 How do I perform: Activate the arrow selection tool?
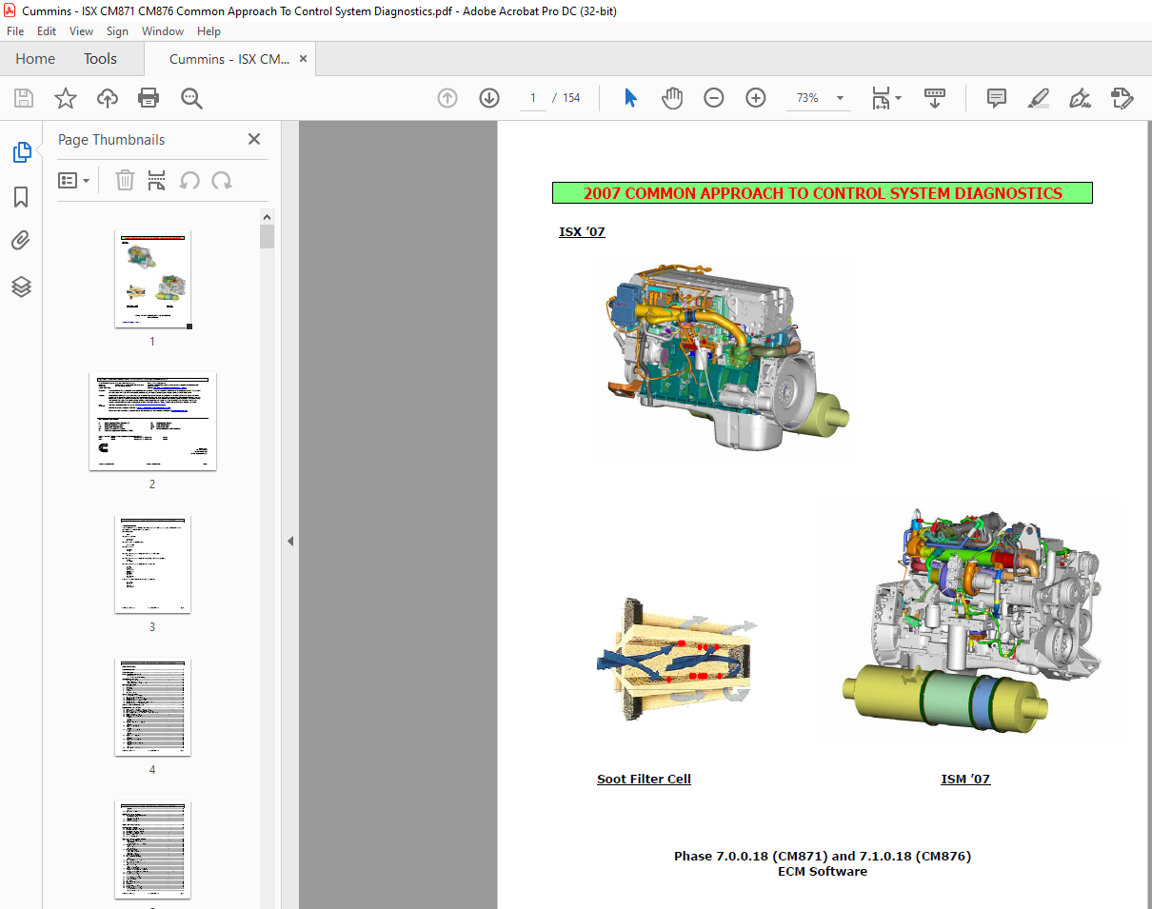[630, 98]
